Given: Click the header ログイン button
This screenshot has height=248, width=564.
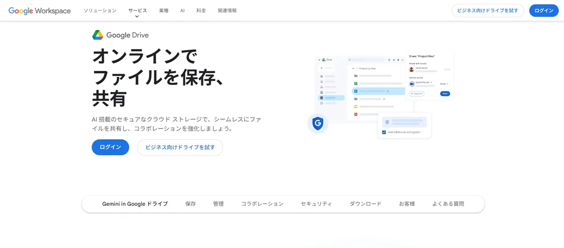Looking at the screenshot, I should [544, 10].
